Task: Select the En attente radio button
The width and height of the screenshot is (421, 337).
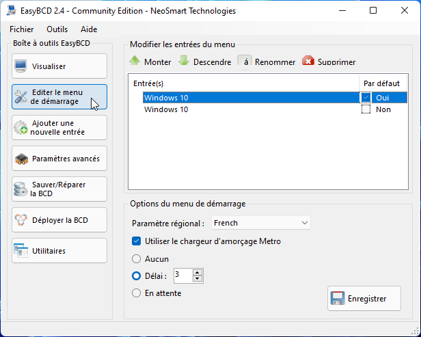Action: click(136, 293)
